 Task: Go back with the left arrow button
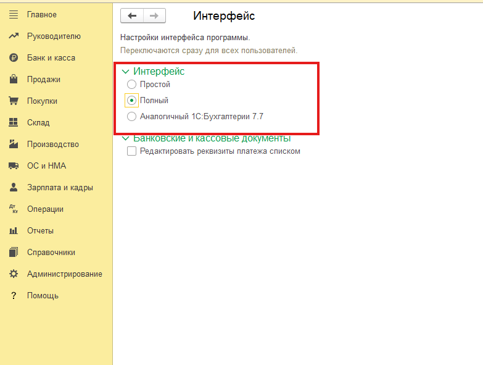[132, 16]
